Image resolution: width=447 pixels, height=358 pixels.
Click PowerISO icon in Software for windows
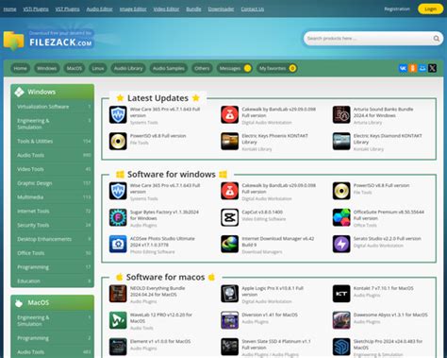pyautogui.click(x=341, y=191)
